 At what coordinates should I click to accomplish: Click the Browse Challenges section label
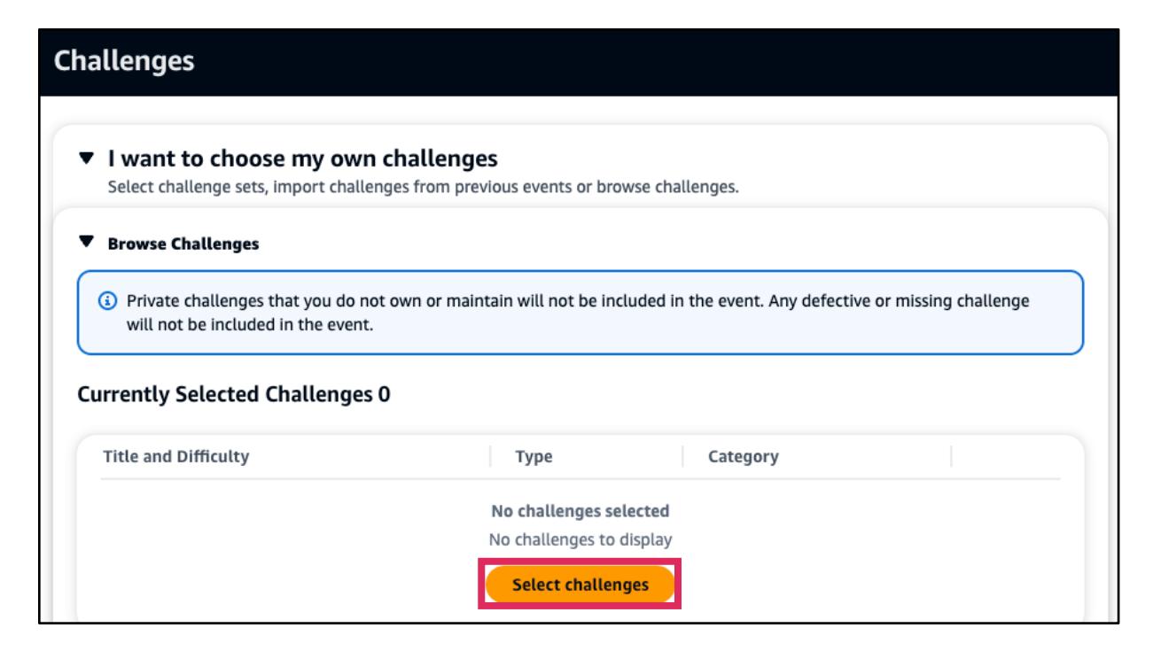[x=183, y=244]
